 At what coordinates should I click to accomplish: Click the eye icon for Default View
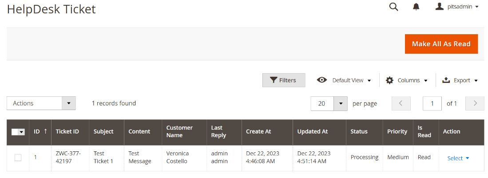pyautogui.click(x=322, y=80)
